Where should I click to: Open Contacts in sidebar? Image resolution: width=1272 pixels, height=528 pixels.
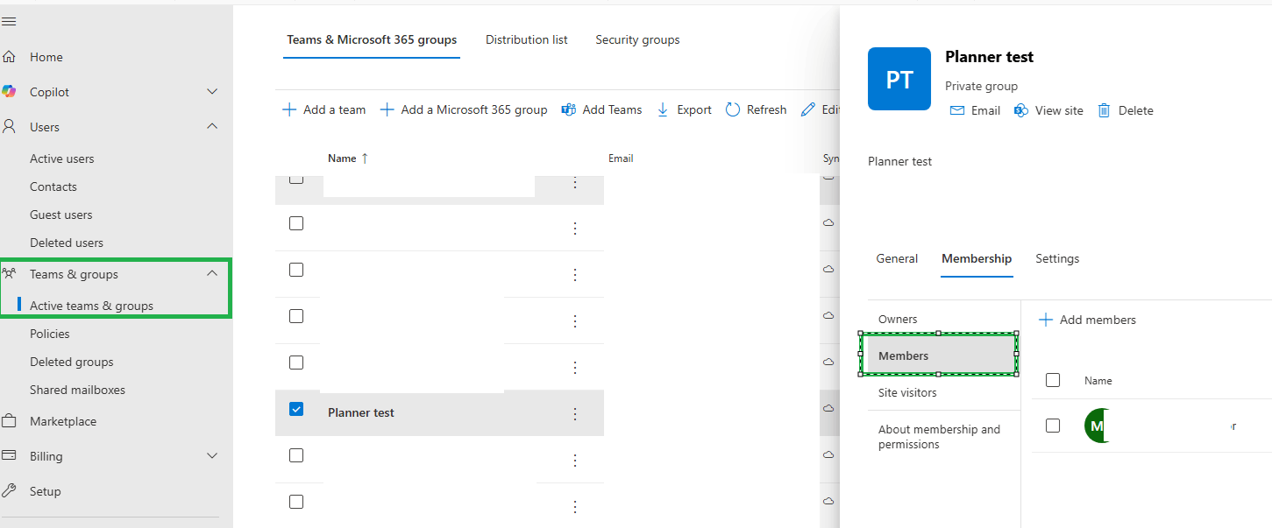[53, 187]
